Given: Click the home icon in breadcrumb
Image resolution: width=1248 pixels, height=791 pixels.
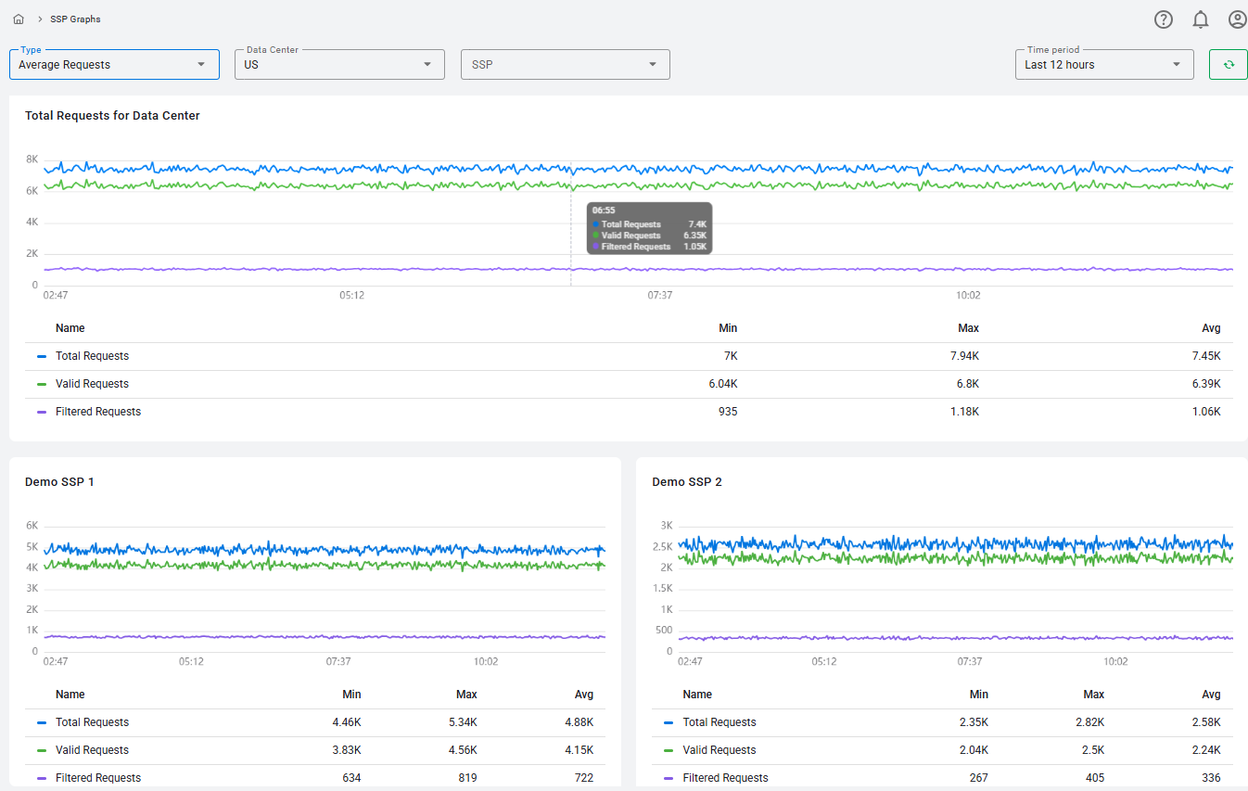Looking at the screenshot, I should tap(19, 19).
